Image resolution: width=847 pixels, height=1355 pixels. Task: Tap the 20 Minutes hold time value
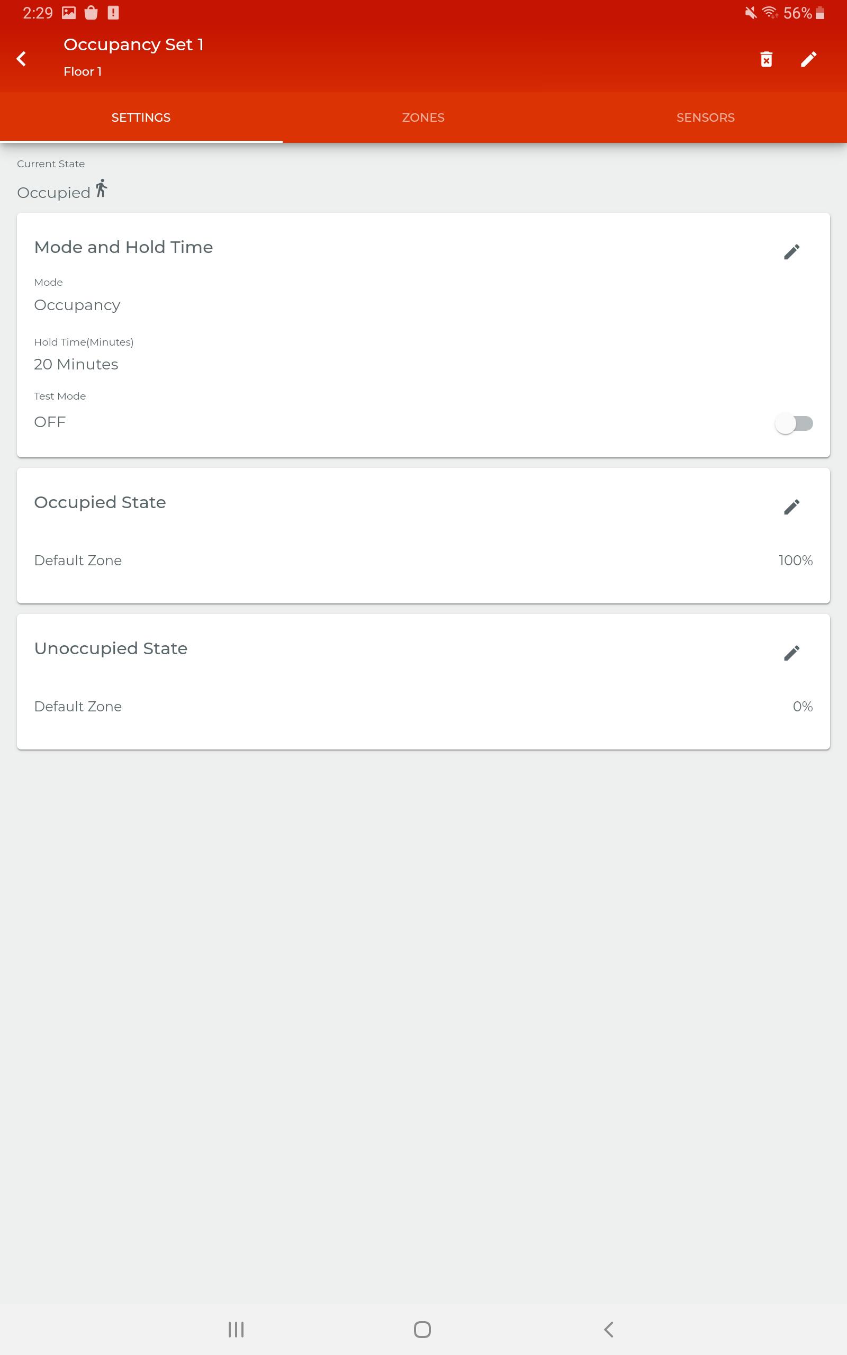[x=76, y=364]
